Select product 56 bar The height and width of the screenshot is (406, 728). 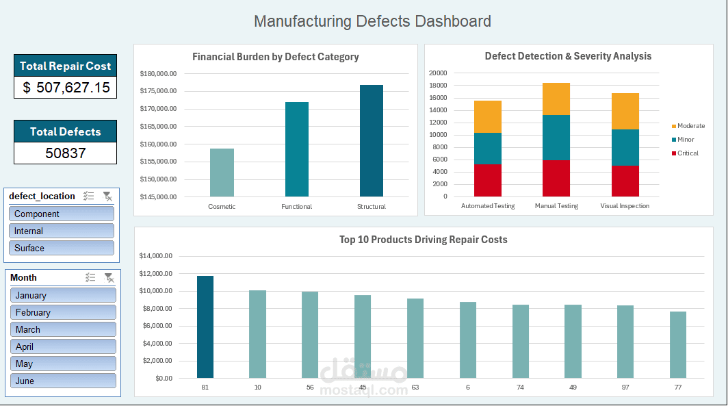(310, 335)
